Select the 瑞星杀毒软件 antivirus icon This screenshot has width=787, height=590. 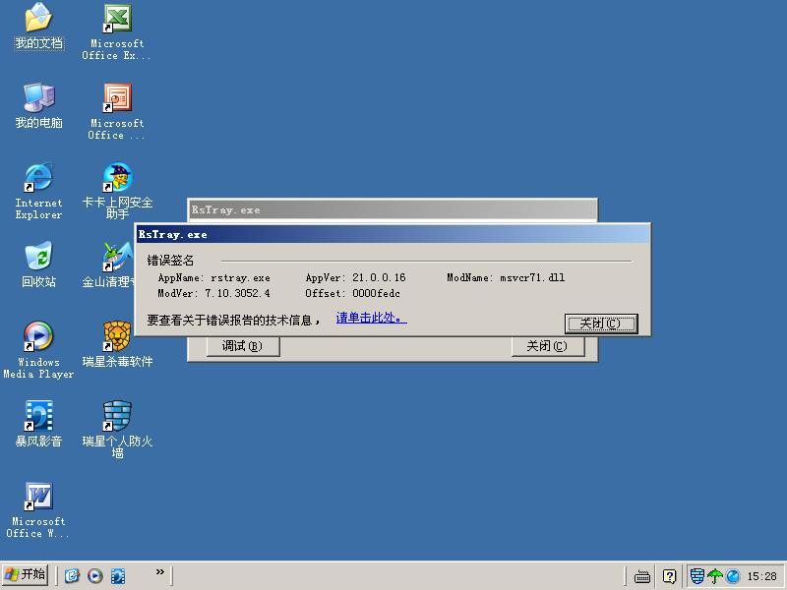click(x=118, y=337)
